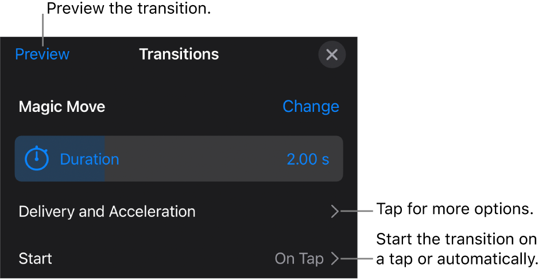550x280 pixels.
Task: Click the word Acceleration in the row
Action: [x=152, y=212]
